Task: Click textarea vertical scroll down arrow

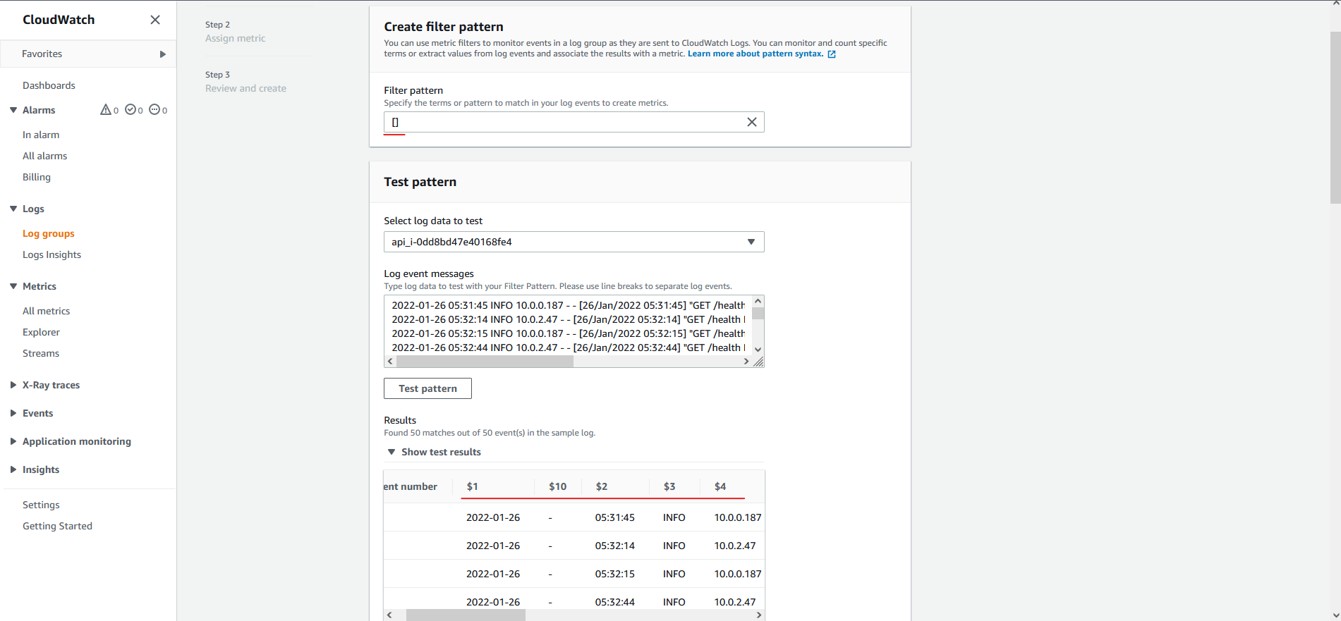Action: (x=758, y=350)
